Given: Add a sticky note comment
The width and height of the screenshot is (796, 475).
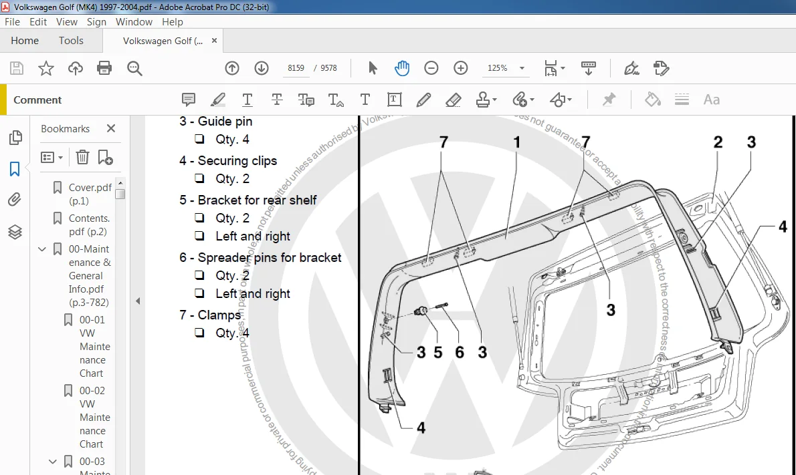Looking at the screenshot, I should point(189,100).
